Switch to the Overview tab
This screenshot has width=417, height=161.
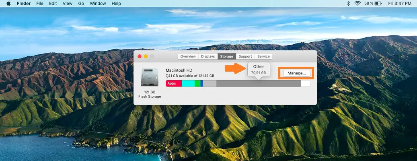[188, 56]
